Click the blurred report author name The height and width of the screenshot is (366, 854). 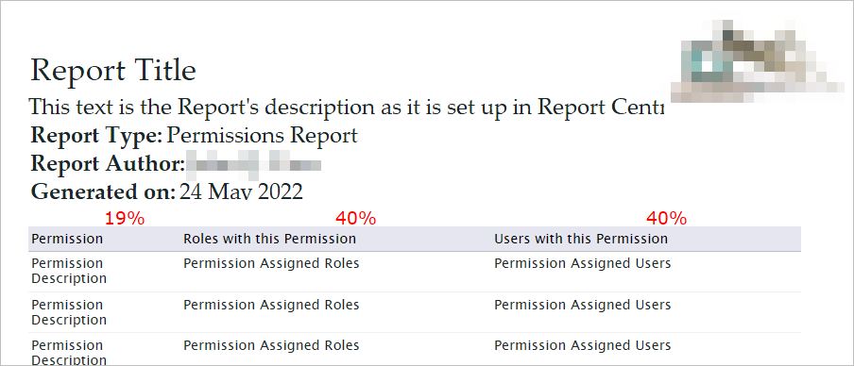click(x=254, y=165)
